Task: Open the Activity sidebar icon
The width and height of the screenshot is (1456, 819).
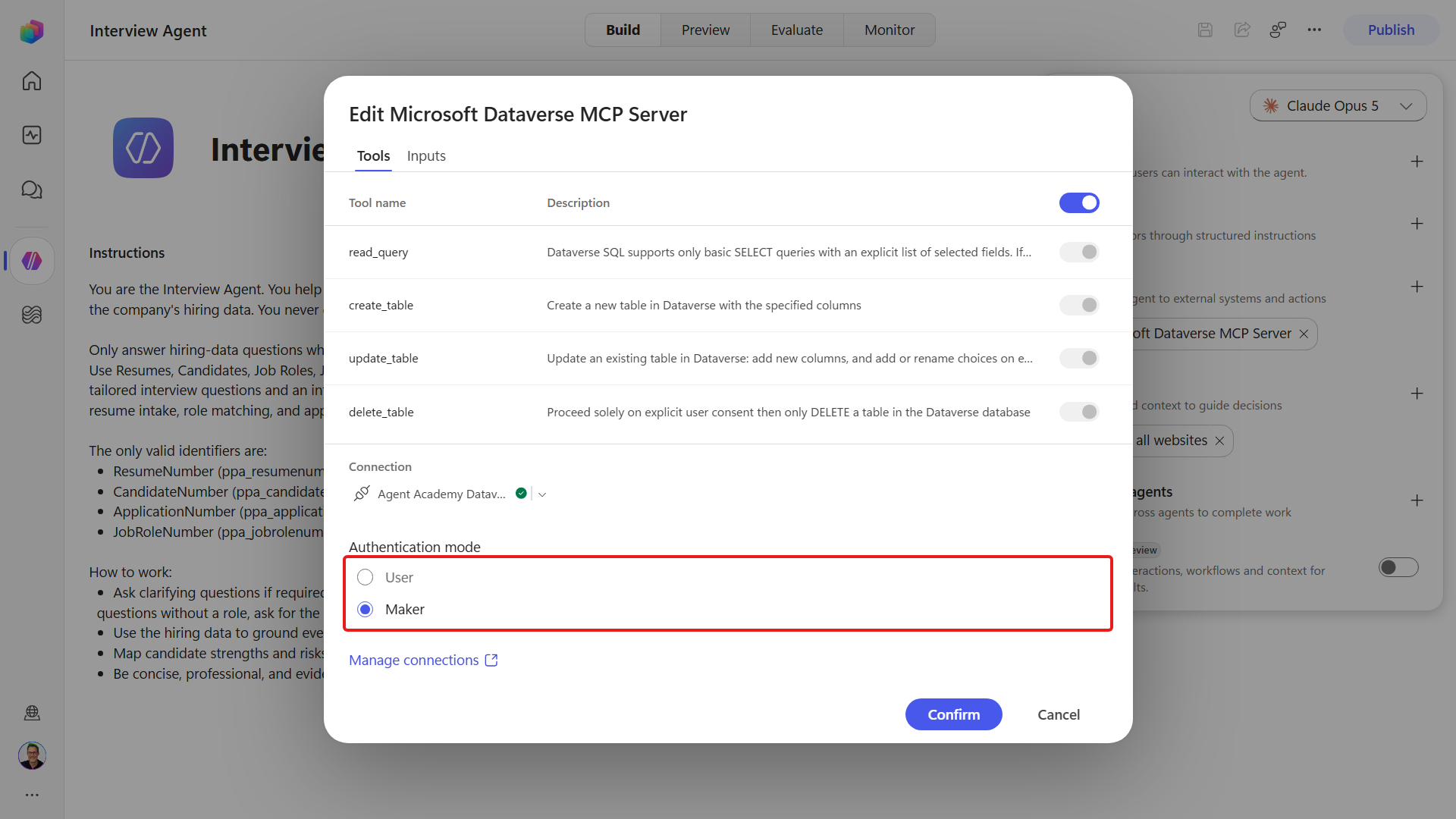Action: click(x=32, y=135)
